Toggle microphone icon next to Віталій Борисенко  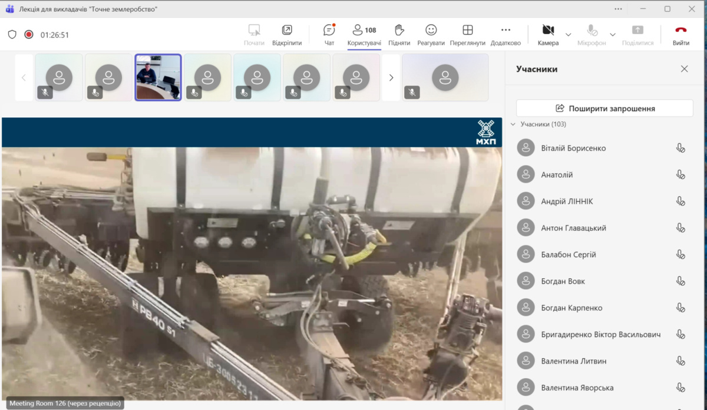(680, 148)
